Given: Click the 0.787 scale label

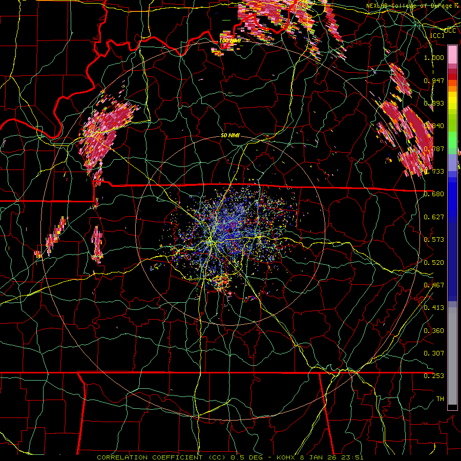Looking at the screenshot, I should 434,149.
